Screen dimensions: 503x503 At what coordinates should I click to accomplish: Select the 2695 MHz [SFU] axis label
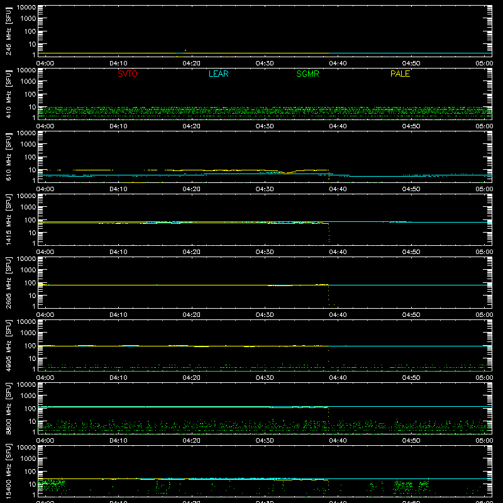click(x=8, y=282)
